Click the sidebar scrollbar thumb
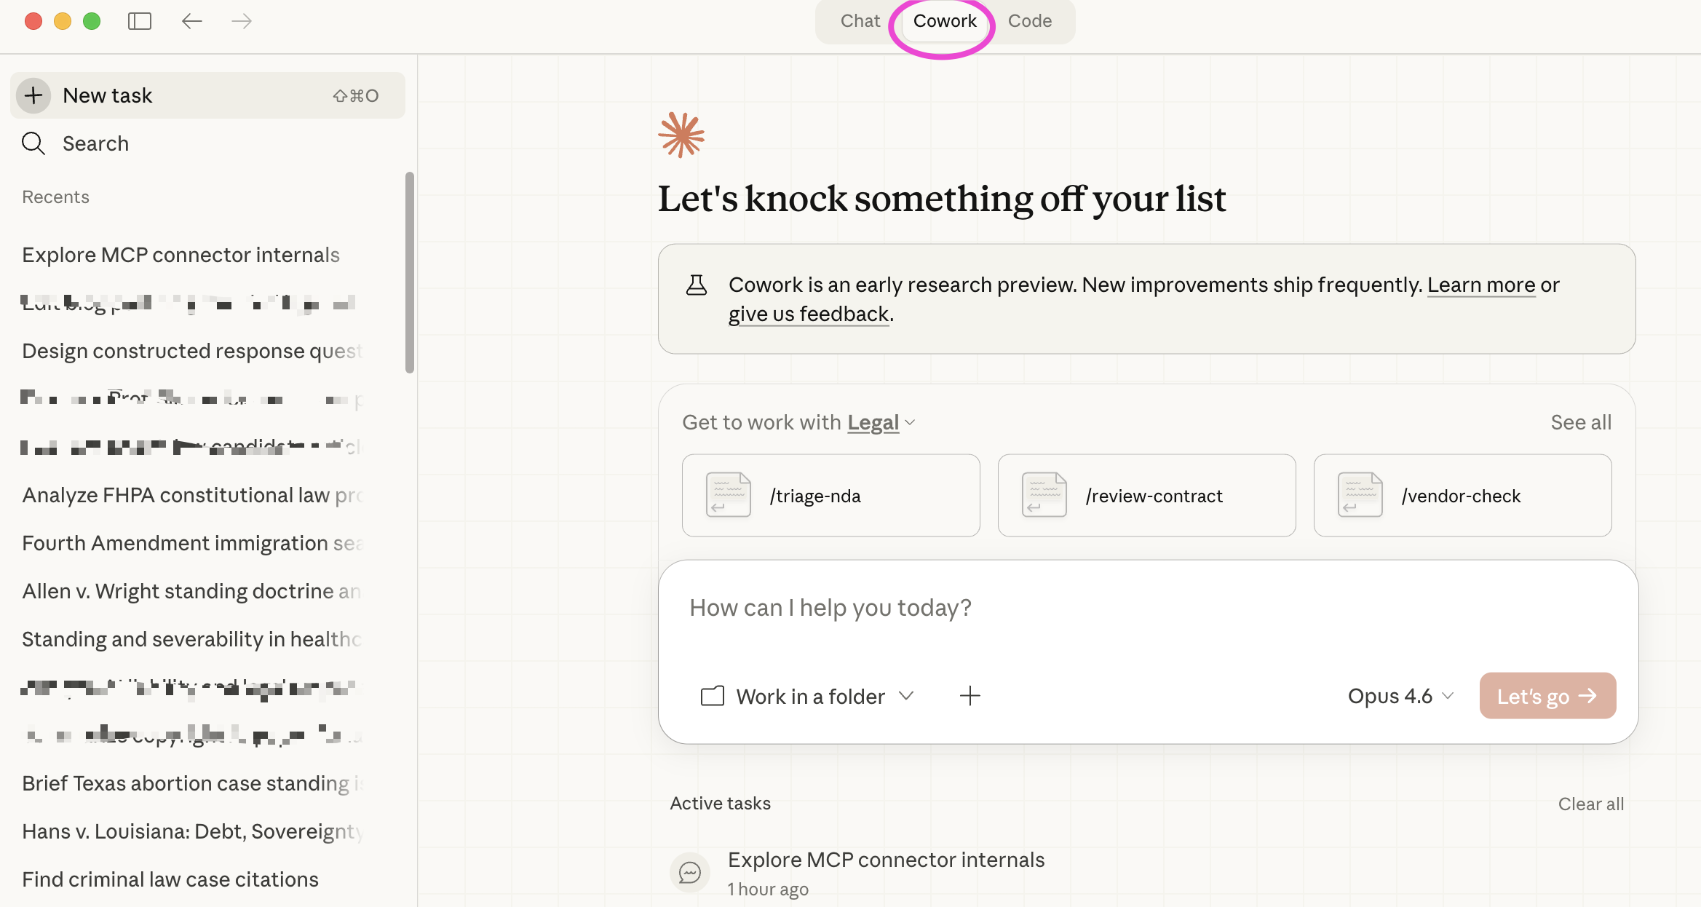This screenshot has width=1701, height=907. click(410, 273)
